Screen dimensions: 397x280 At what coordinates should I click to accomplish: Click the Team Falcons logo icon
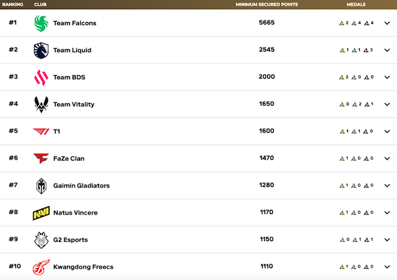pos(41,23)
